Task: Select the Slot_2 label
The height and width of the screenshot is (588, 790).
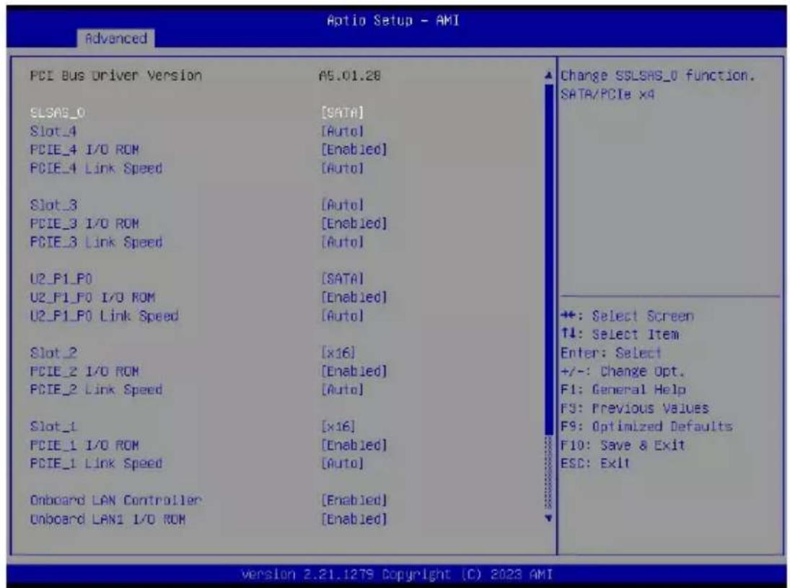Action: point(53,353)
